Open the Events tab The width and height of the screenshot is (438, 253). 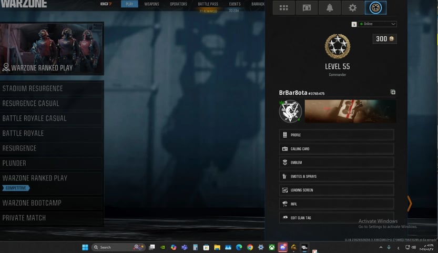[x=235, y=4]
